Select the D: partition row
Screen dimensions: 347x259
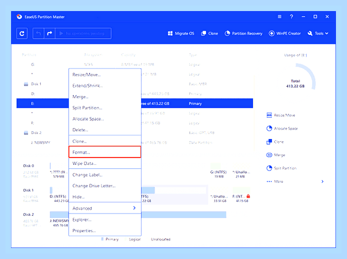(x=135, y=94)
